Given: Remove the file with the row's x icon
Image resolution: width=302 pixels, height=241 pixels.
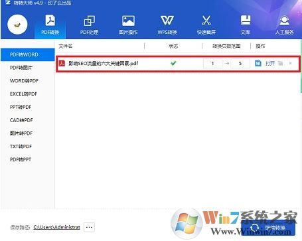Looking at the screenshot, I should tap(290, 64).
